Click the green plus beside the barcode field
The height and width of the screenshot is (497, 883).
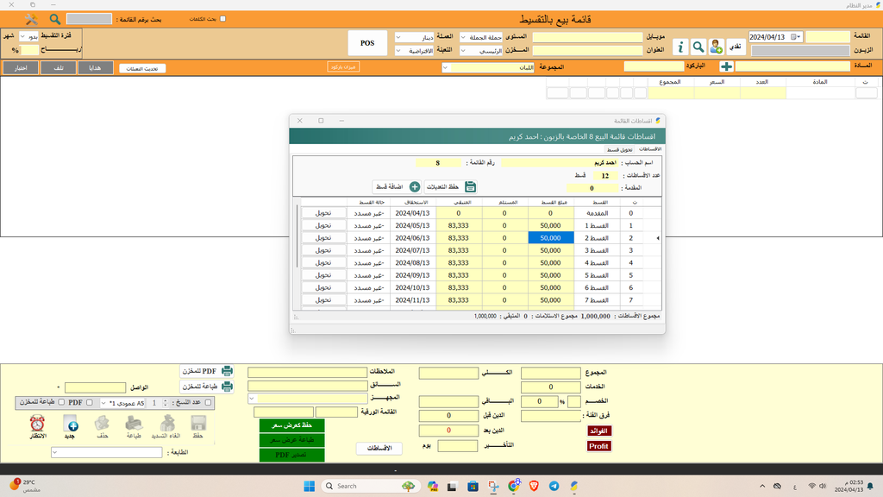(x=727, y=66)
